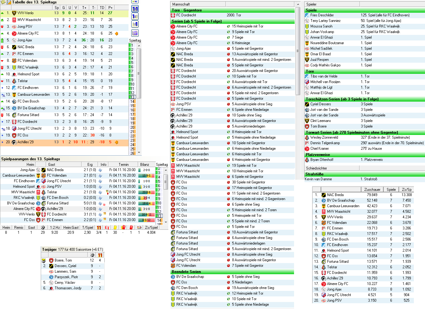This screenshot has height=310, width=425.
Task: Click the own-goal ET icon in the BV De Graafschap match row
Action: [x=104, y=204]
